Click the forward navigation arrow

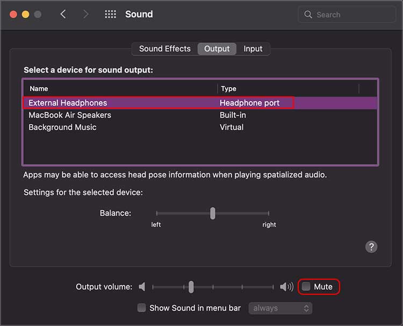tap(86, 15)
